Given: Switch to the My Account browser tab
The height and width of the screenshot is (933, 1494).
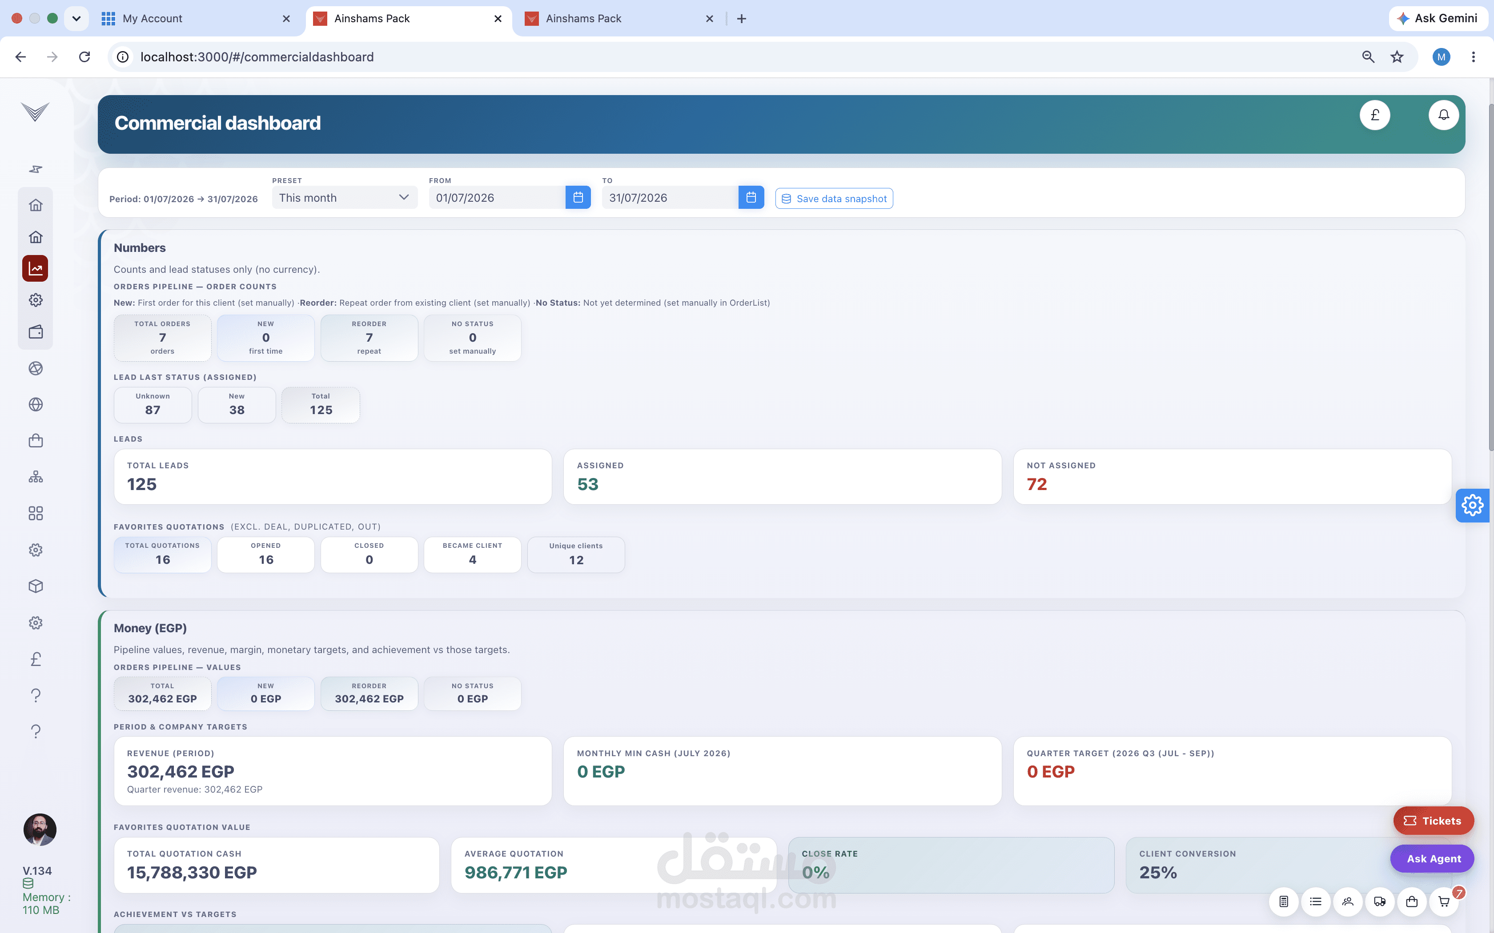Looking at the screenshot, I should tap(197, 19).
